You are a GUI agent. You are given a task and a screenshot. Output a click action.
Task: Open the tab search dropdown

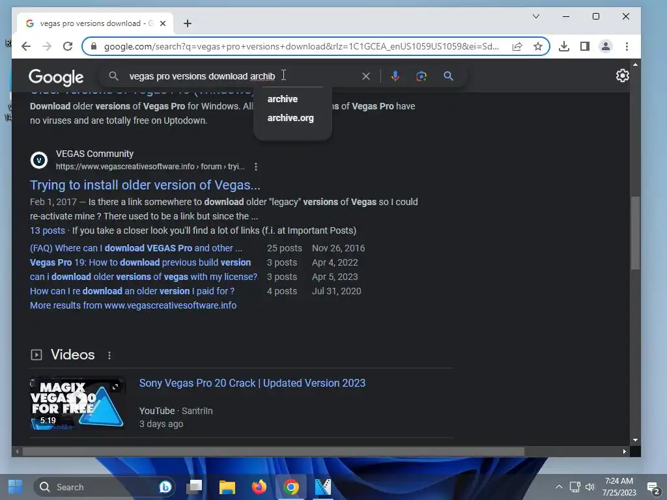pos(536,16)
